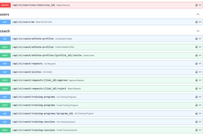Expand List Athlete Profiles chevron

200,39
